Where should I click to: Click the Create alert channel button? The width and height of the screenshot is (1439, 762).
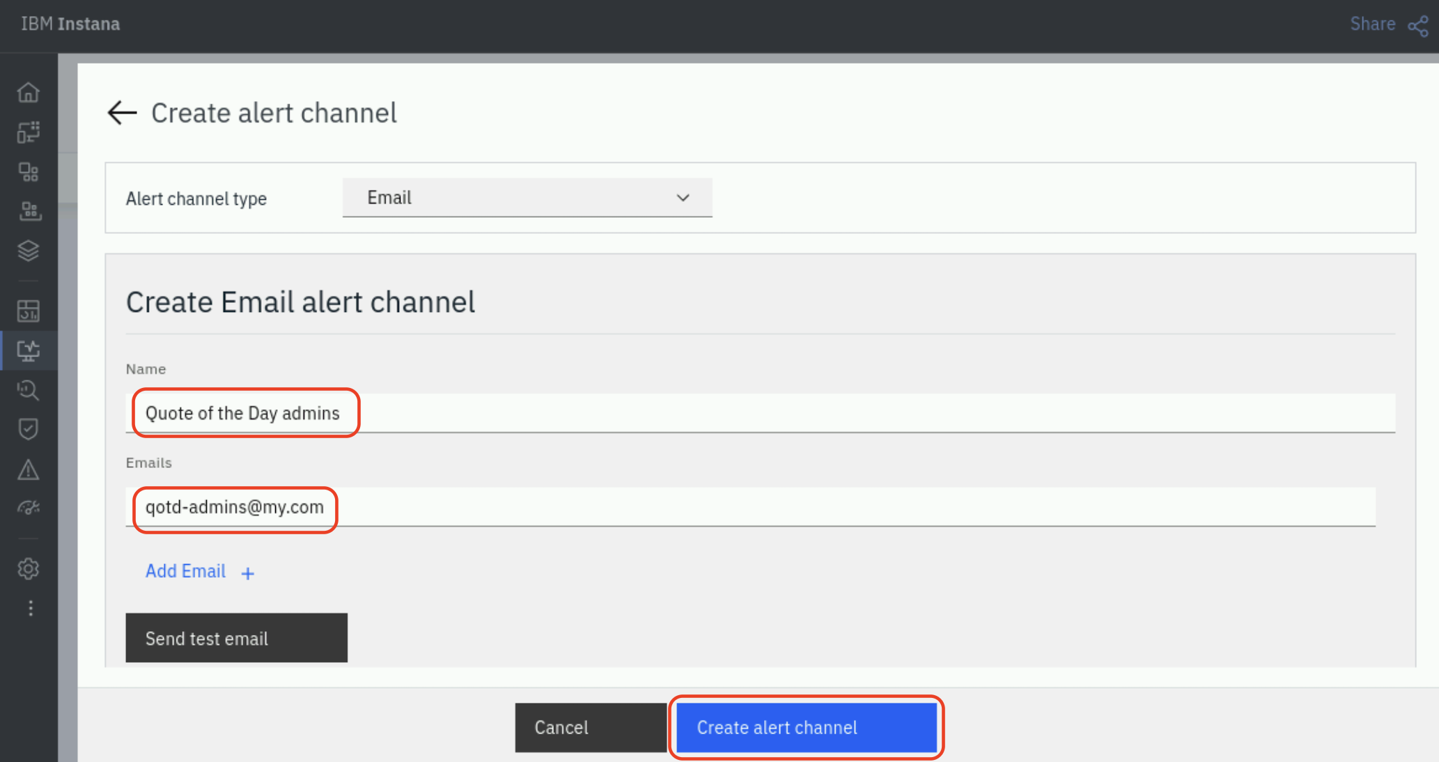(807, 727)
